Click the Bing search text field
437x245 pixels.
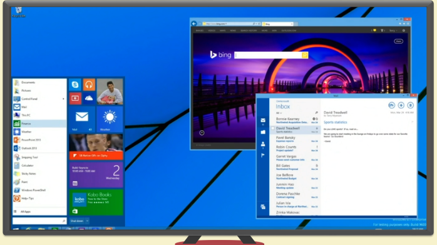268,55
